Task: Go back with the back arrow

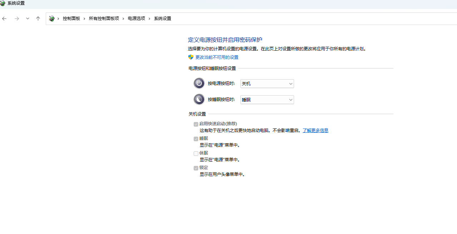Action: 5,19
